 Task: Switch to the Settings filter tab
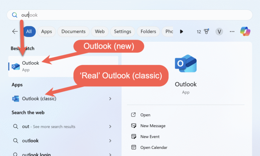point(122,31)
